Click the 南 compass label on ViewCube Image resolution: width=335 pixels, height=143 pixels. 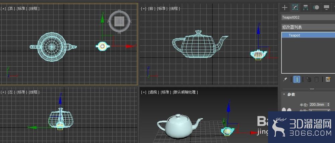point(119,32)
